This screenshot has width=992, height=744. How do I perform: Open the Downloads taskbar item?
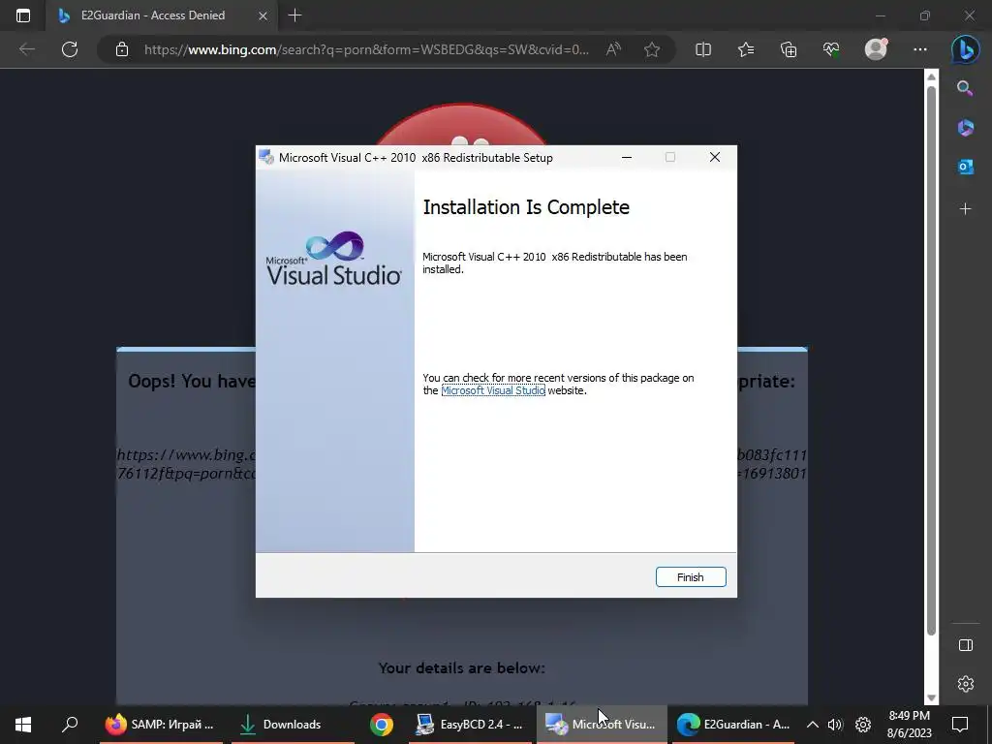tap(293, 725)
